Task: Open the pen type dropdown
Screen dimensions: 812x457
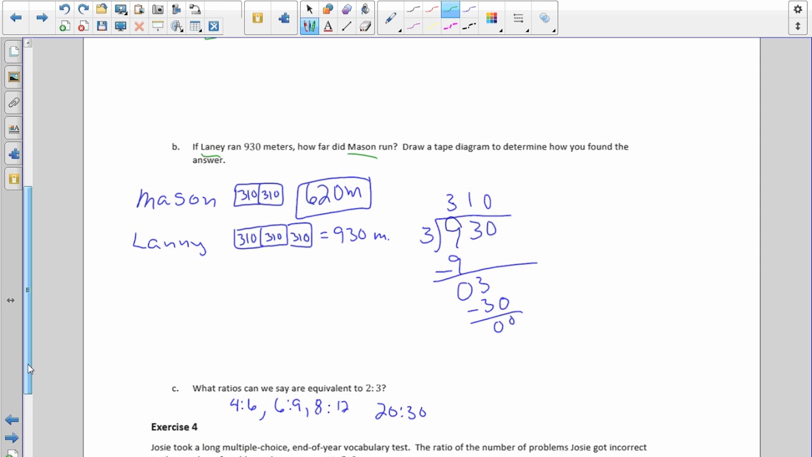Action: [391, 18]
